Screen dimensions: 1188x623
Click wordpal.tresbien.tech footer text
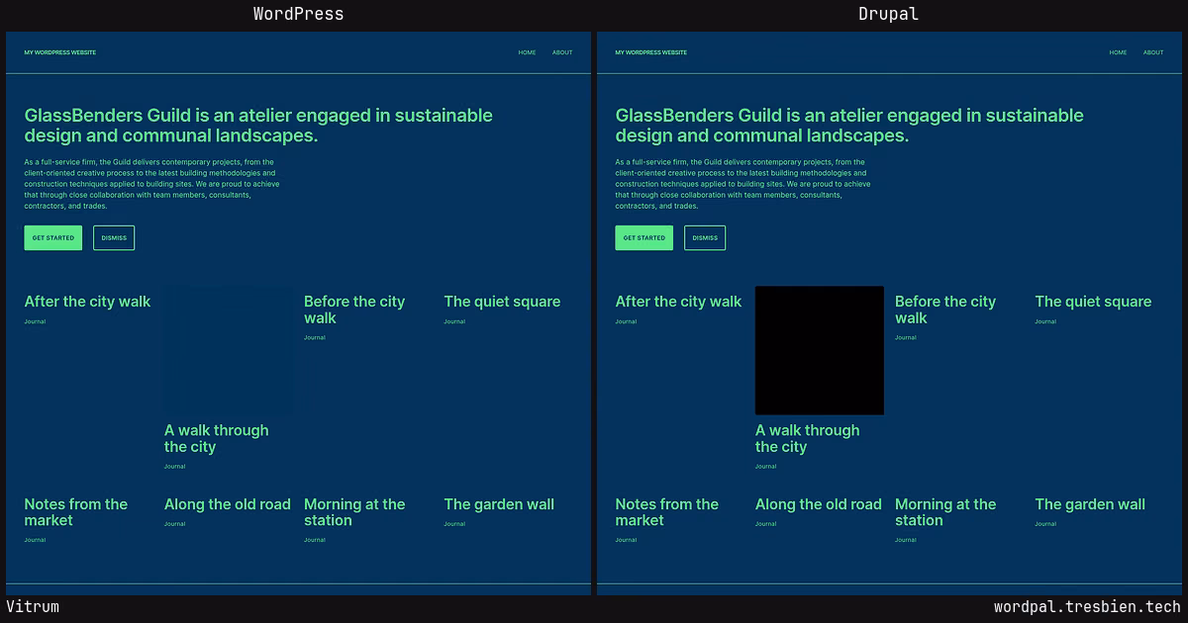1087,607
